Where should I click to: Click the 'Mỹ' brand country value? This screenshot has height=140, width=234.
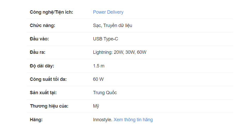[x=96, y=106]
